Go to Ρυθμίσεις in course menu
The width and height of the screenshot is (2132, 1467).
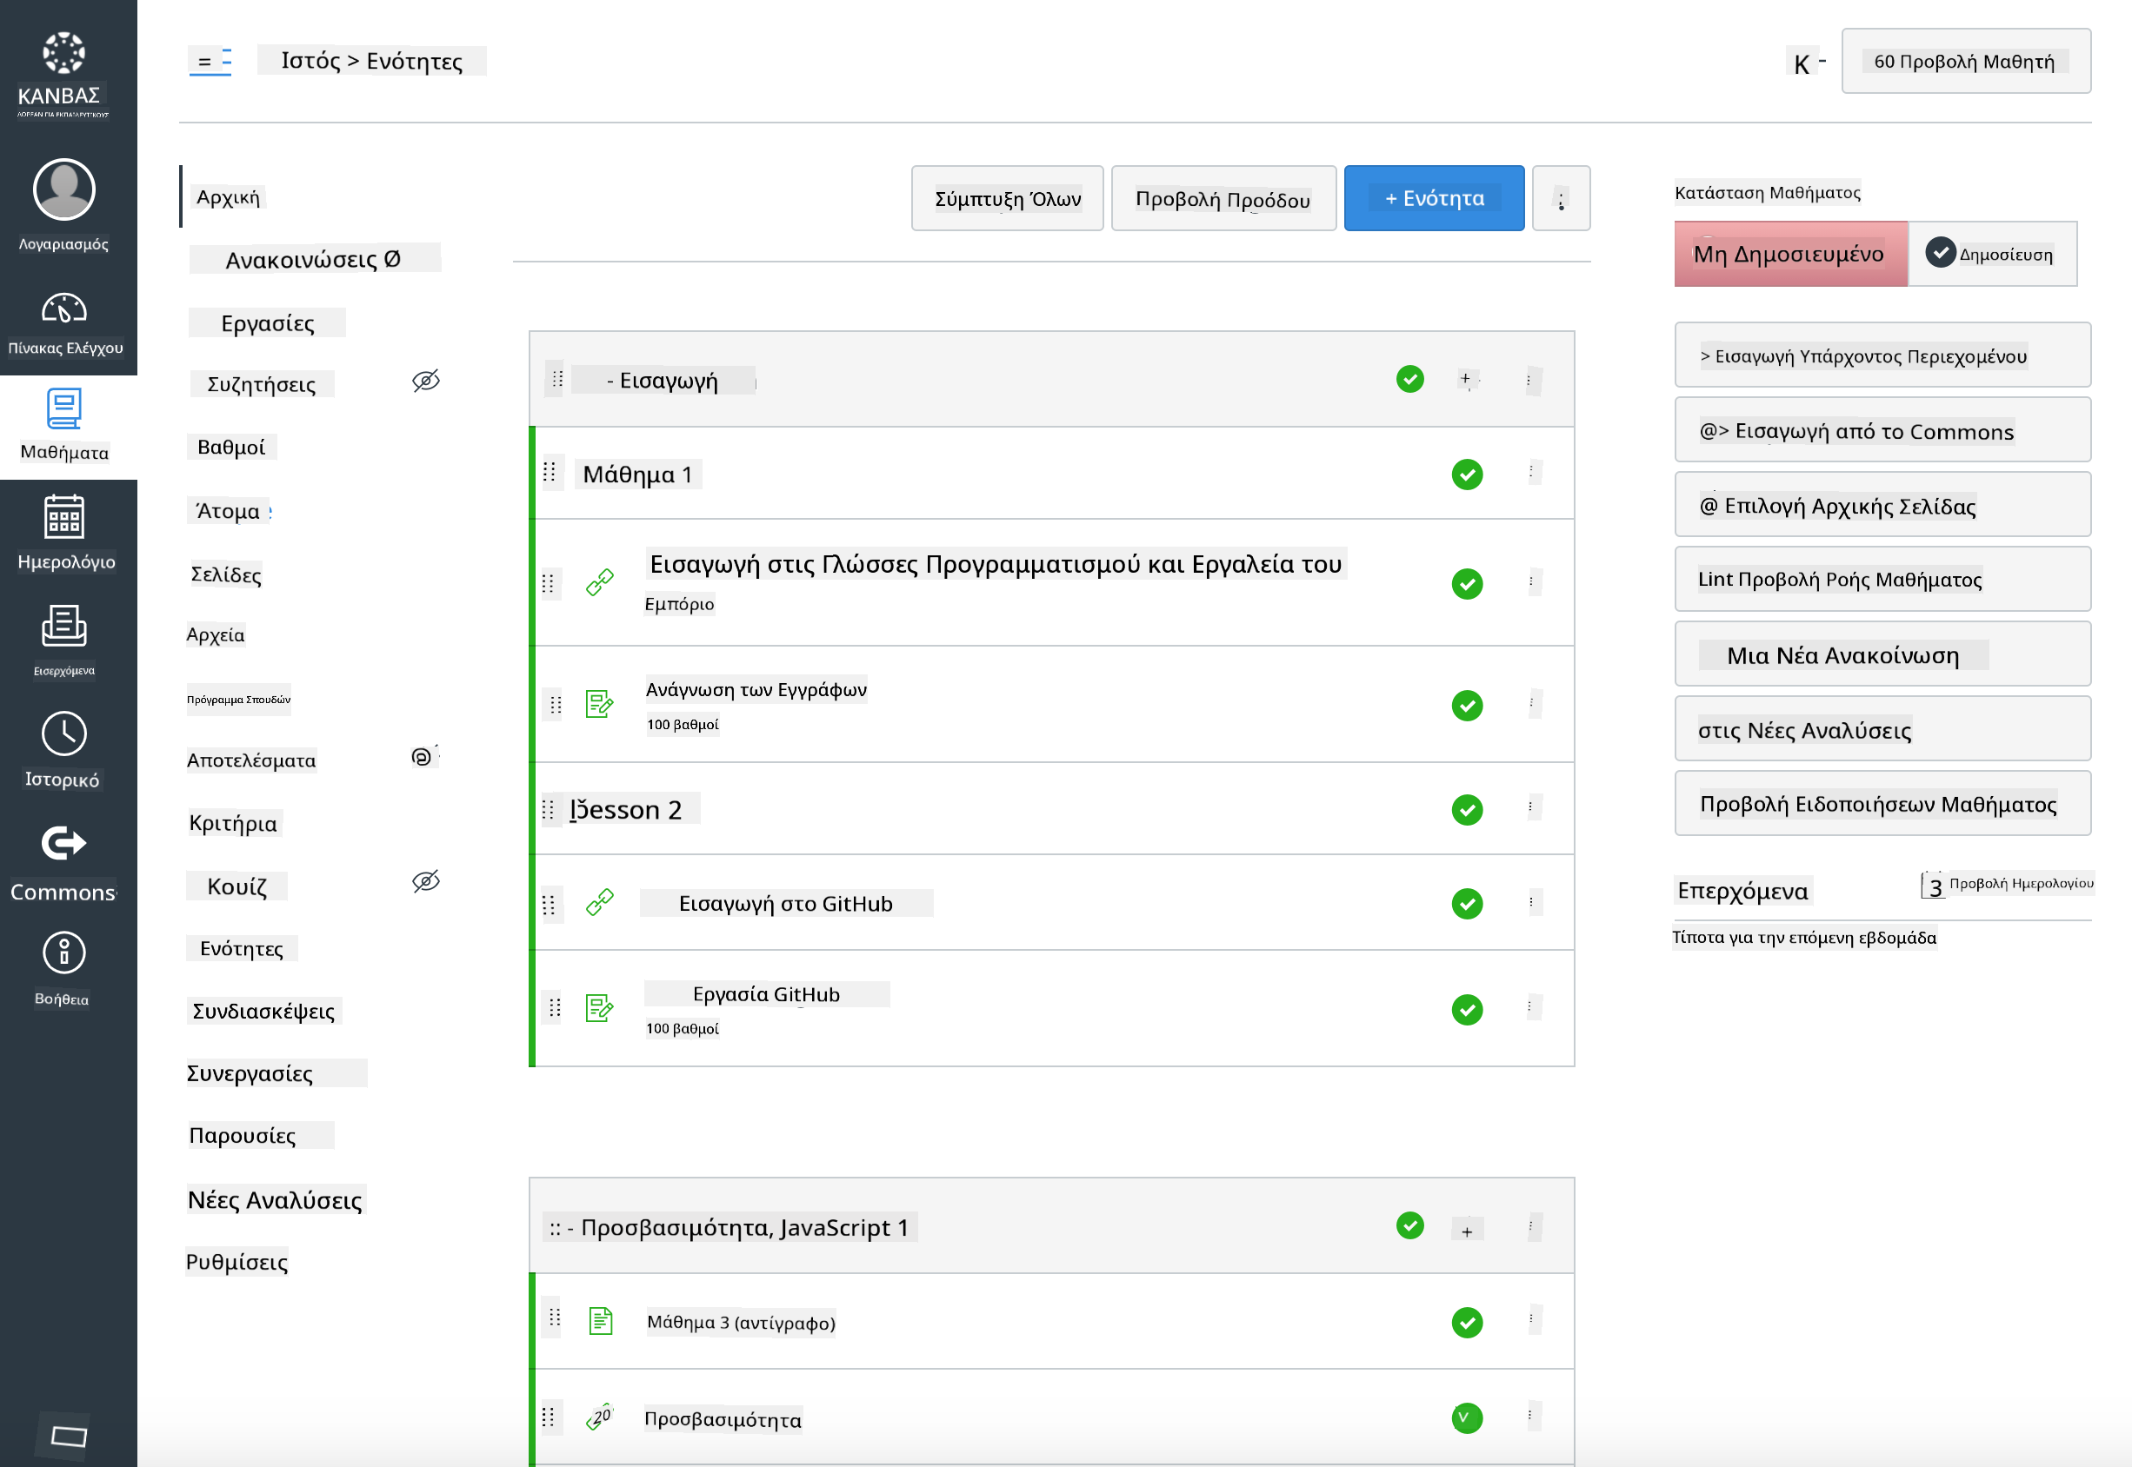(x=237, y=1262)
